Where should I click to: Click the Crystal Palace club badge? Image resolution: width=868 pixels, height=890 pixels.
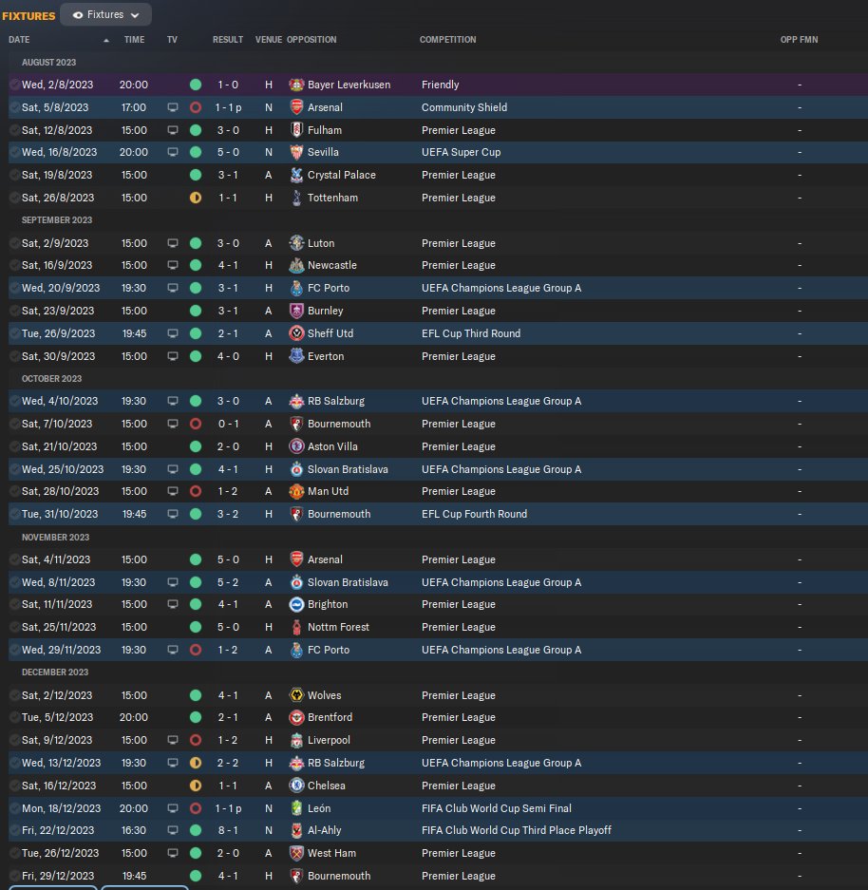(x=296, y=175)
